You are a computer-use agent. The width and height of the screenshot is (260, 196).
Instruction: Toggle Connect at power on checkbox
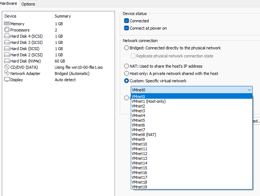pos(126,28)
